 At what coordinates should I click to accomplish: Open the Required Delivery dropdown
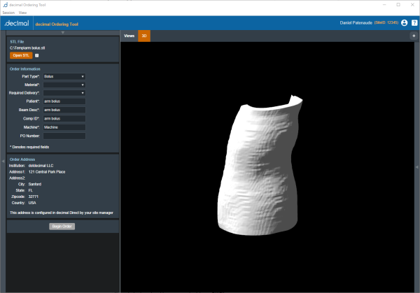point(64,93)
